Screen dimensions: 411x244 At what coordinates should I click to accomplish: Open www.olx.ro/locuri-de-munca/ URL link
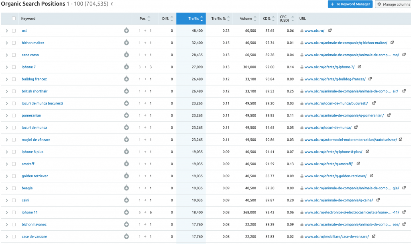(x=328, y=128)
